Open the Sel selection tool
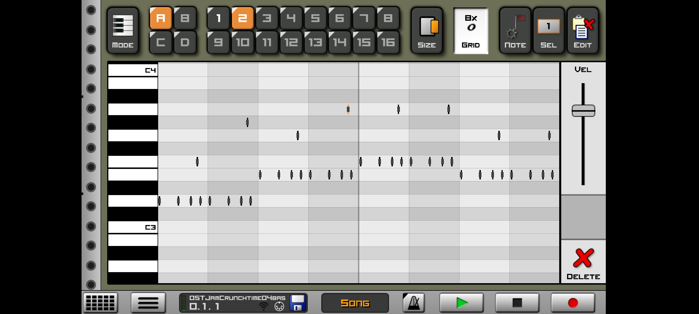This screenshot has width=699, height=314. tap(549, 31)
